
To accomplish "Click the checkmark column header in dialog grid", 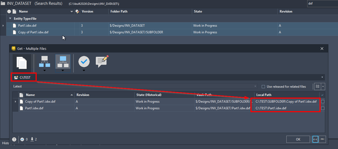I will pyautogui.click(x=322, y=95).
